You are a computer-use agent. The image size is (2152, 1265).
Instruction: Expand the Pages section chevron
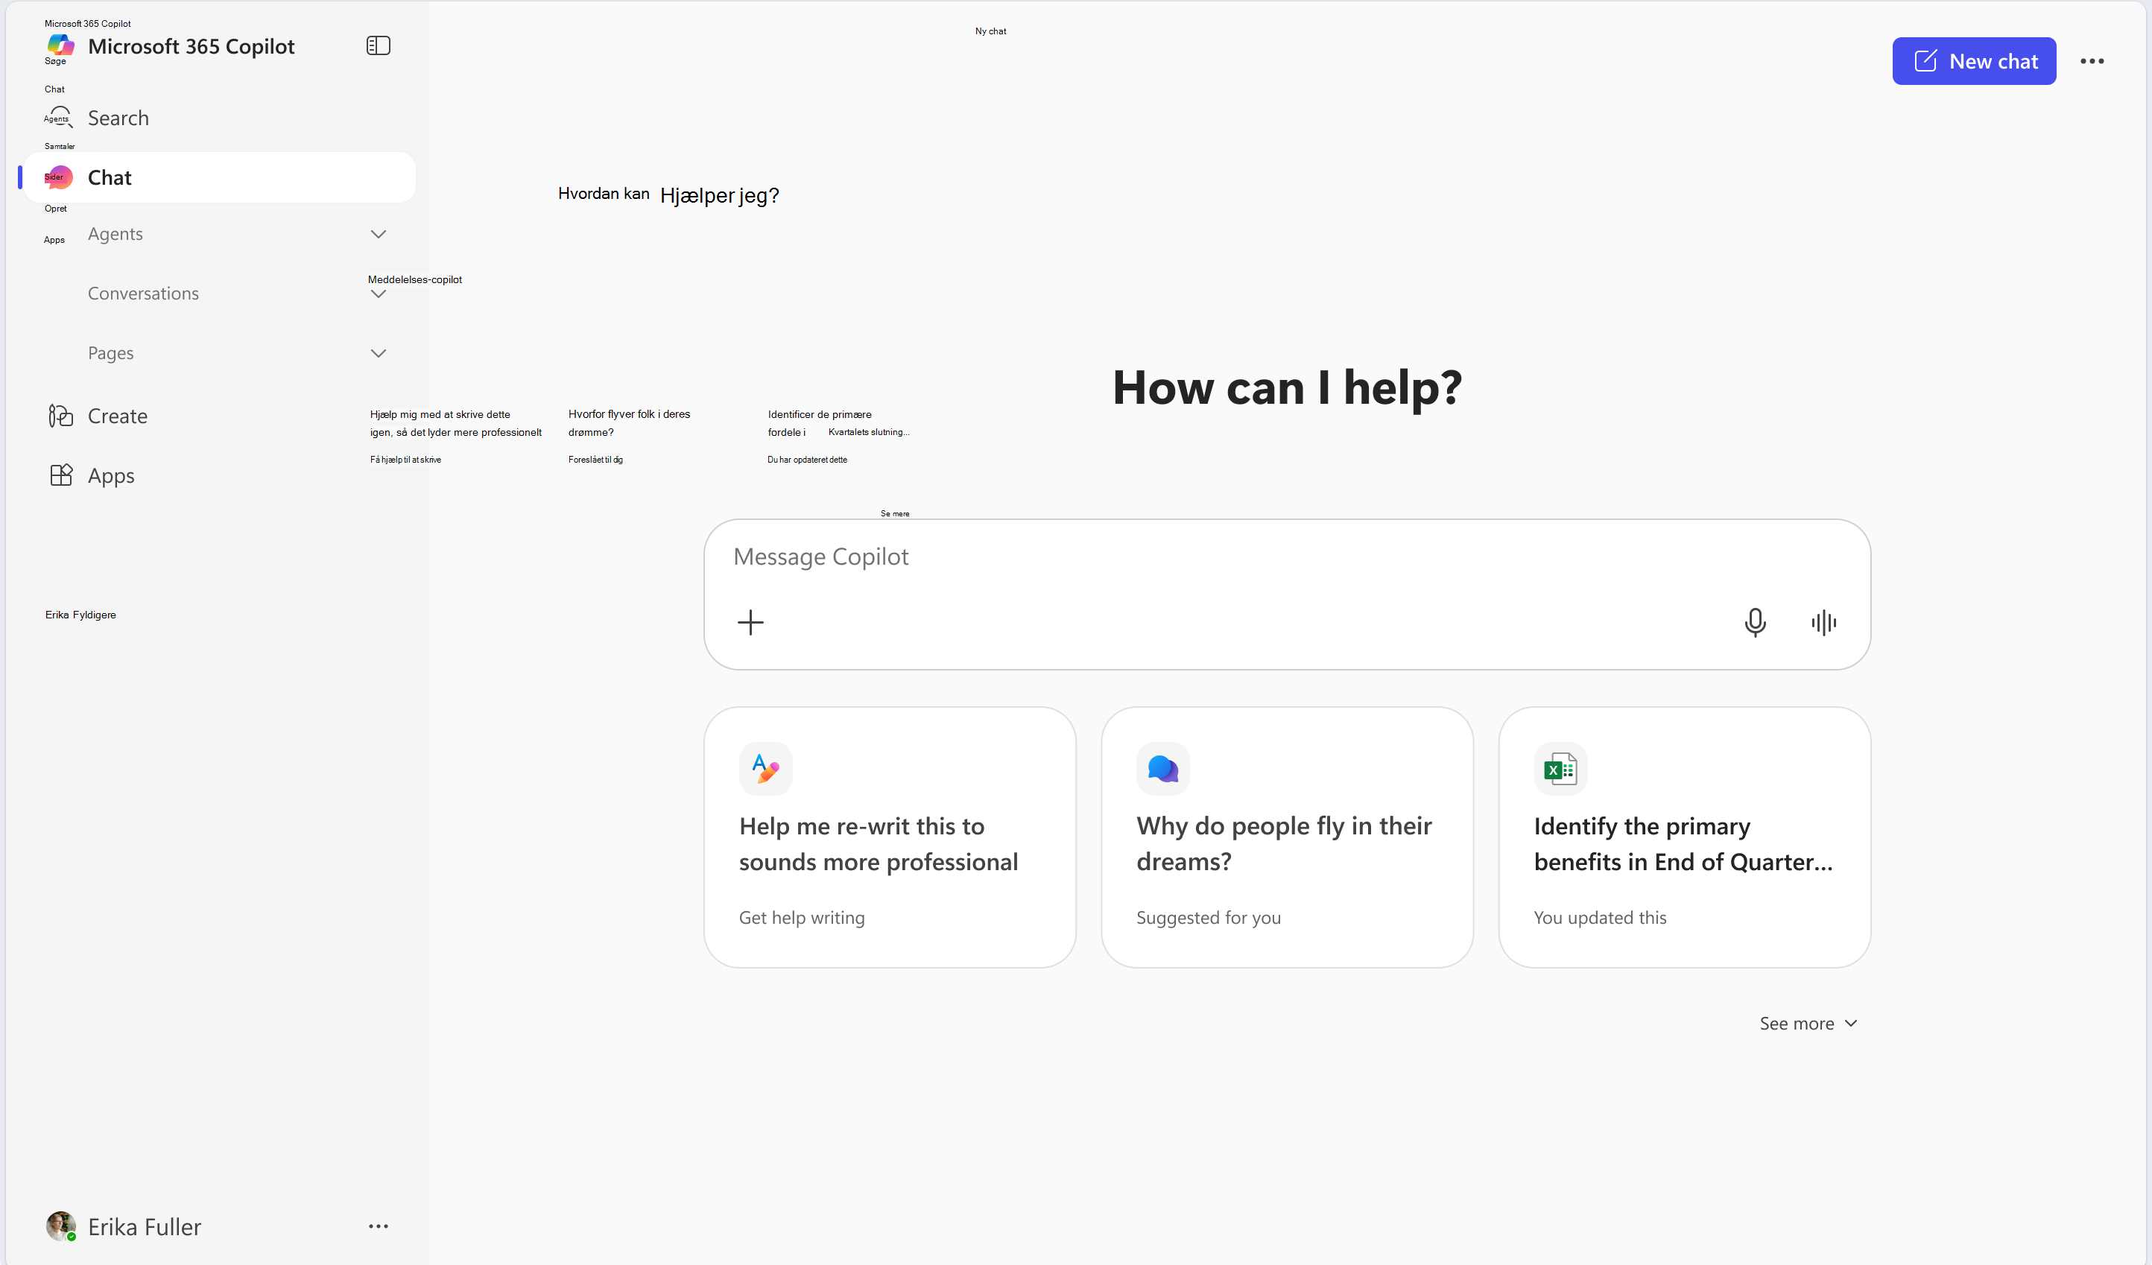click(x=379, y=353)
